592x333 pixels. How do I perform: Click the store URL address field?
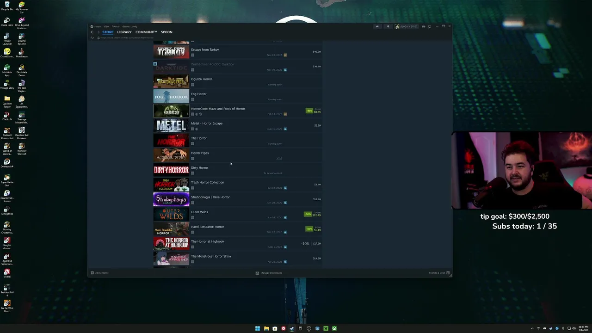(127, 37)
